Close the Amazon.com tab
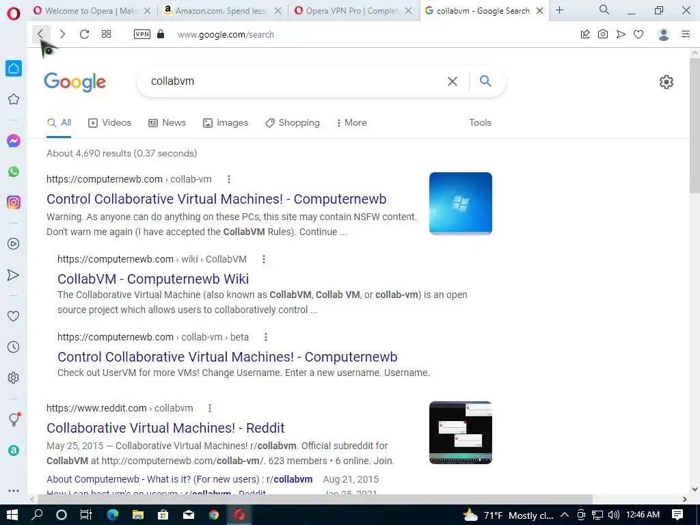The height and width of the screenshot is (525, 700). (x=278, y=11)
